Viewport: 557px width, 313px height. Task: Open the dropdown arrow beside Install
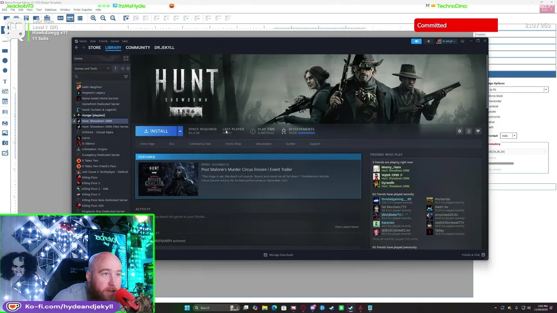[x=180, y=131]
